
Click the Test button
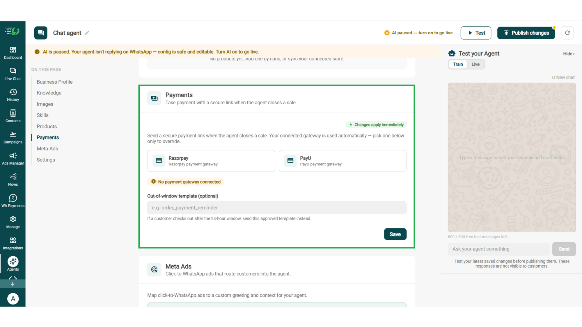476,33
